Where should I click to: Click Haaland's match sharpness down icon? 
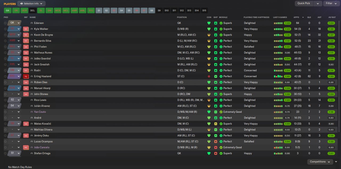[216, 76]
